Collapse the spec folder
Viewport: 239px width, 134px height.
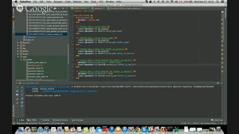(18, 57)
